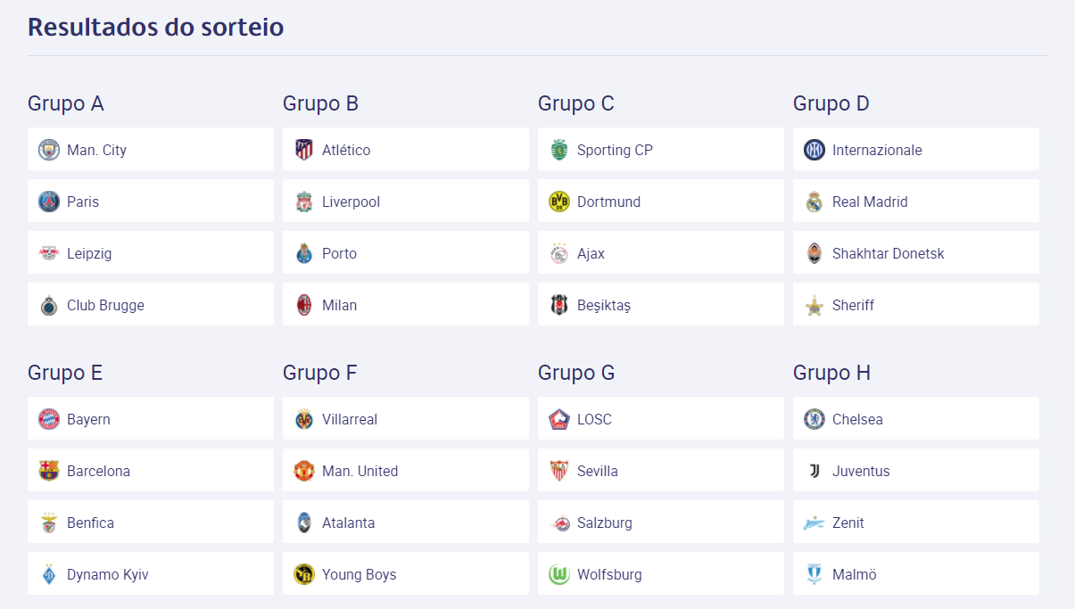Open the Ajax team link
1075x609 pixels.
pos(591,253)
